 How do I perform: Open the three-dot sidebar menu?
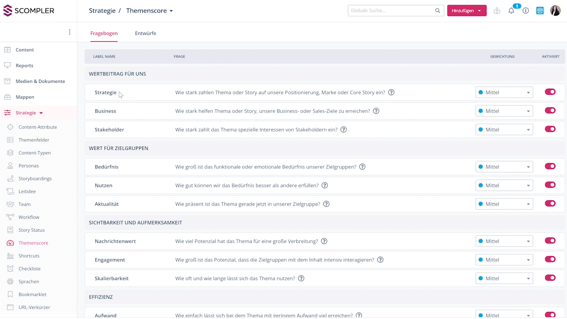pyautogui.click(x=70, y=32)
